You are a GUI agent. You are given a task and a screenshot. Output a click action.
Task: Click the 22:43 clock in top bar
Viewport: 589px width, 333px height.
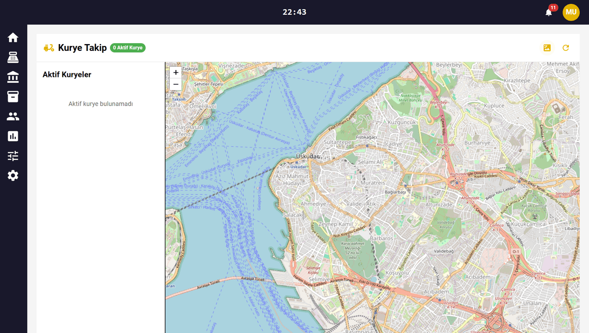pos(294,12)
